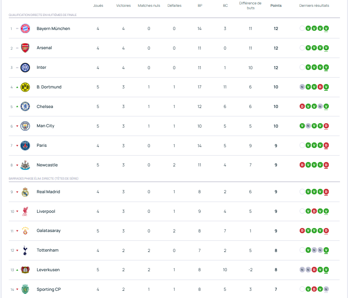Click the Paris club logo
The width and height of the screenshot is (348, 298).
[25, 146]
